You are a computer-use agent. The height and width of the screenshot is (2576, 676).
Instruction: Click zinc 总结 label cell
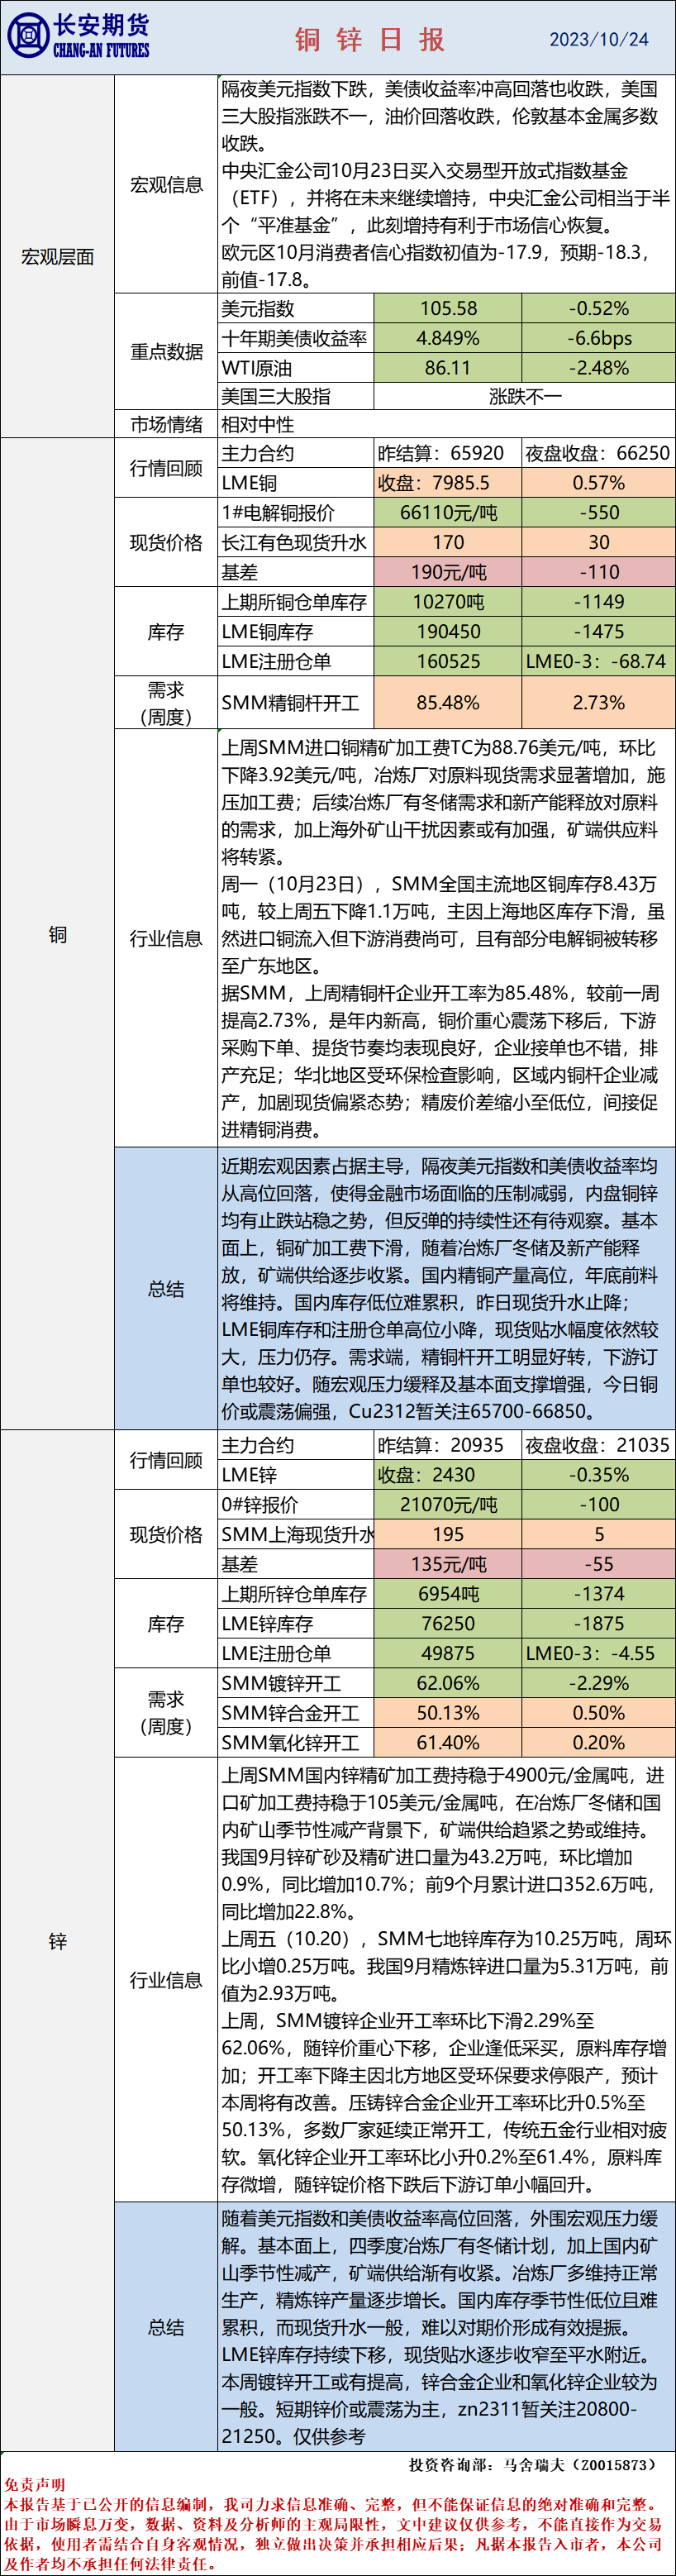(166, 2327)
